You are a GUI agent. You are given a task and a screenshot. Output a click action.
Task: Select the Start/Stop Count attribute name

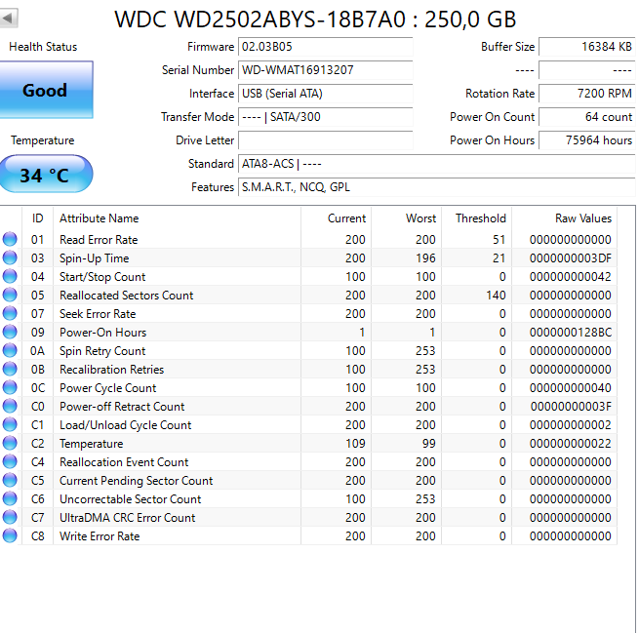click(x=102, y=277)
